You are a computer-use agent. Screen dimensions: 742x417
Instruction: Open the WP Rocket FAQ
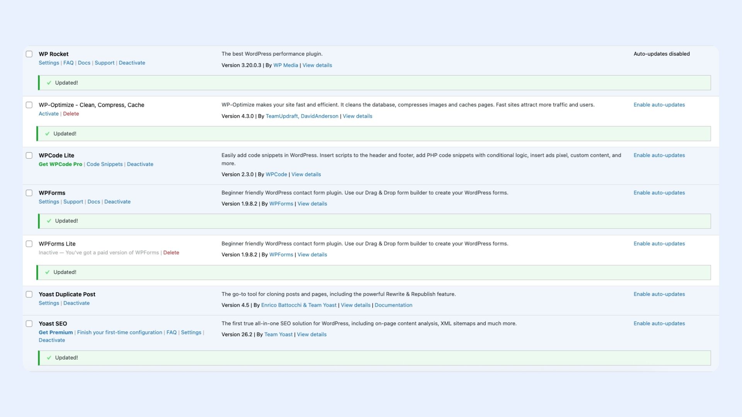68,63
